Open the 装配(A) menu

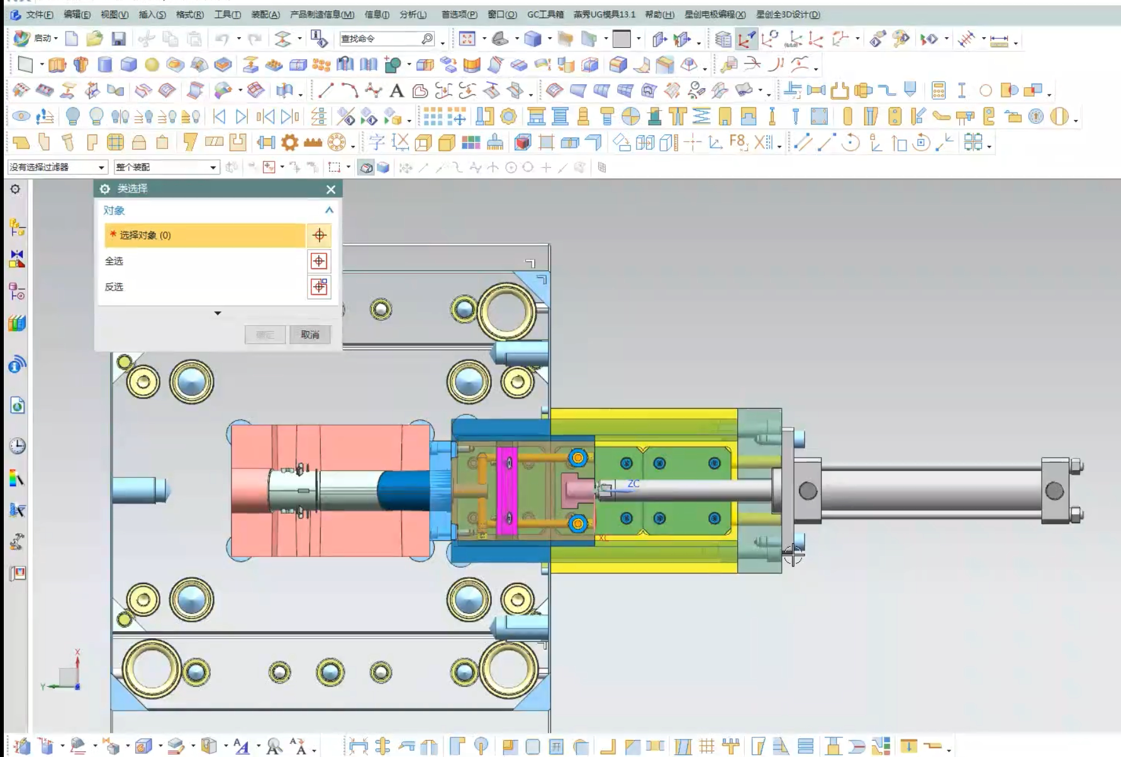coord(265,14)
